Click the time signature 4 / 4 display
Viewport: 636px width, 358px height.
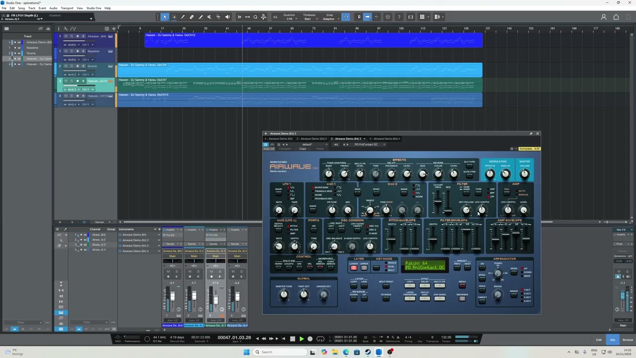click(408, 337)
